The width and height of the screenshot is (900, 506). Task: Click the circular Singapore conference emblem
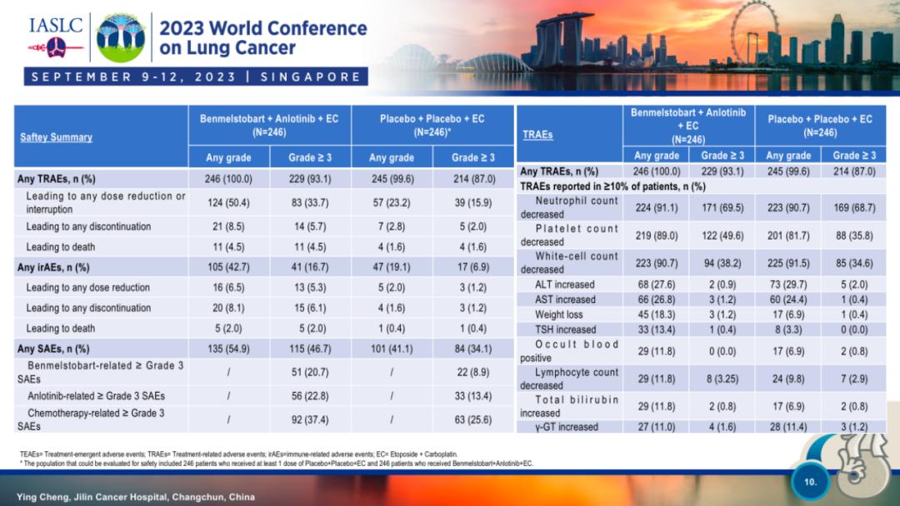click(x=121, y=37)
